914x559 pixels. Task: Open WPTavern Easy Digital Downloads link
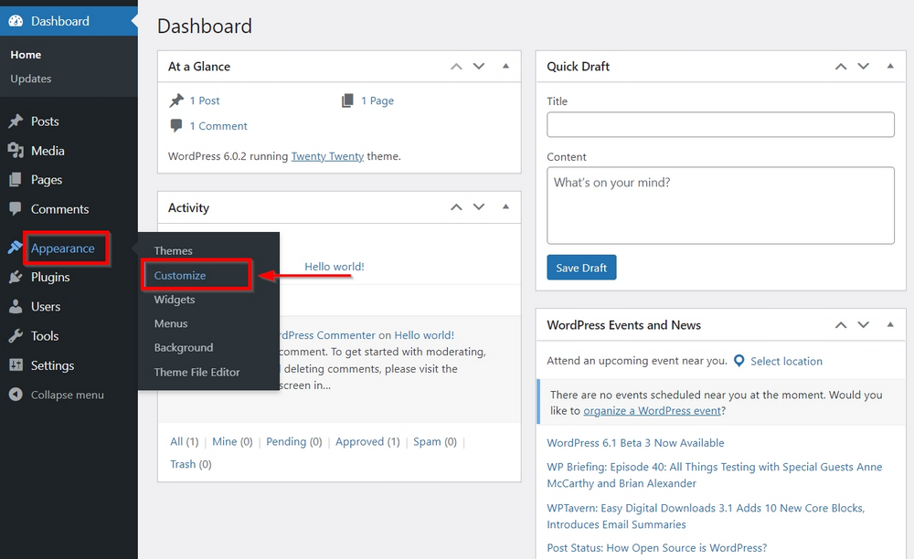[706, 516]
